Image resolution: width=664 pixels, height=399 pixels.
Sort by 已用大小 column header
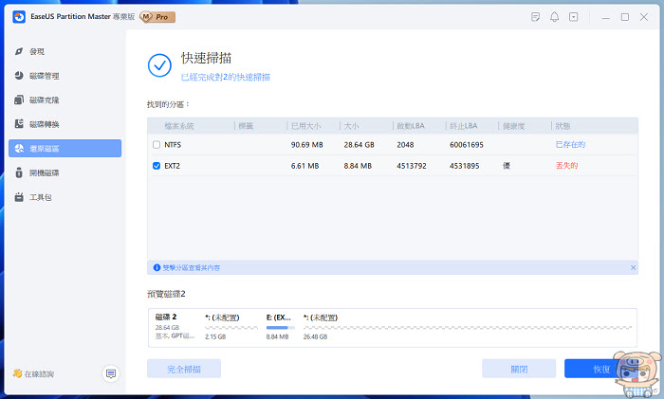point(305,126)
